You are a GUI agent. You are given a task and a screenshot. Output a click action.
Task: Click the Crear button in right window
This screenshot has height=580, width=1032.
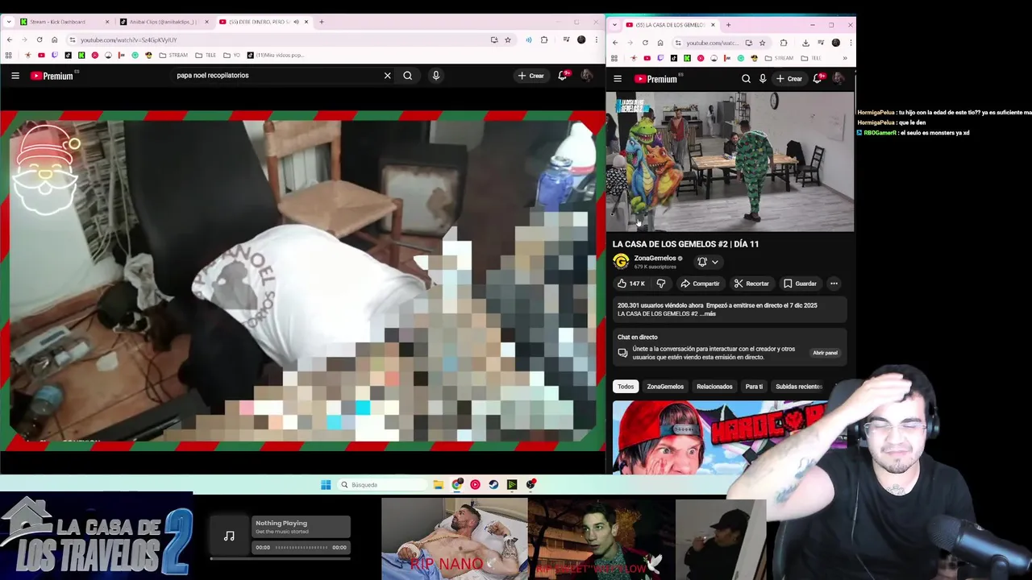point(789,79)
